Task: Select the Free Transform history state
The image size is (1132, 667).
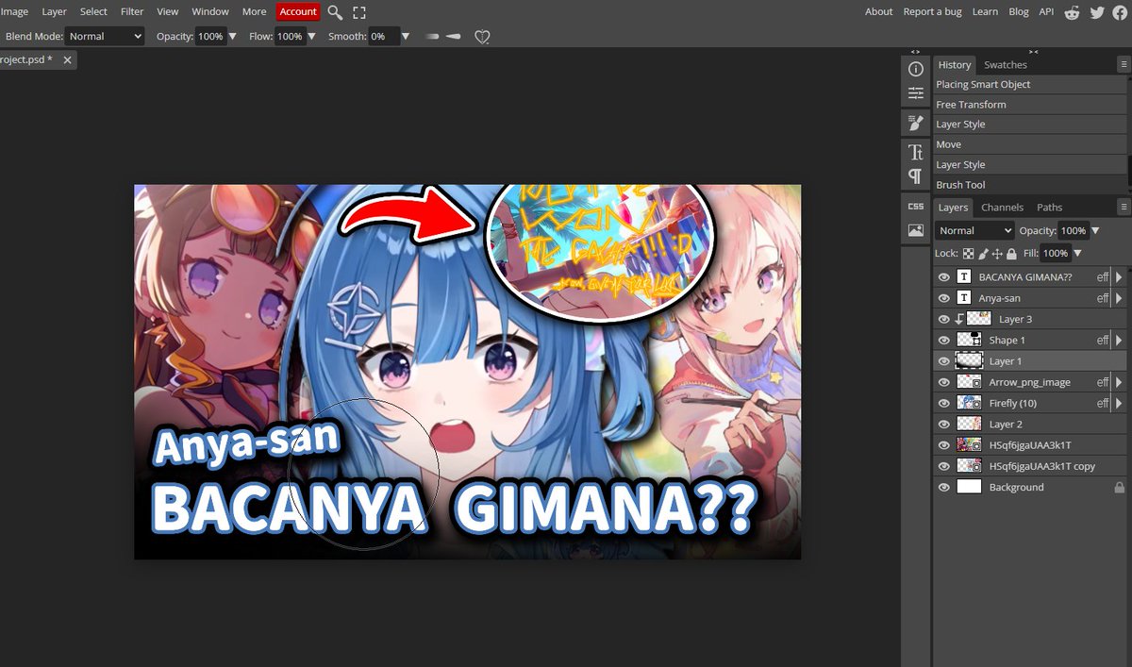Action: [1029, 105]
